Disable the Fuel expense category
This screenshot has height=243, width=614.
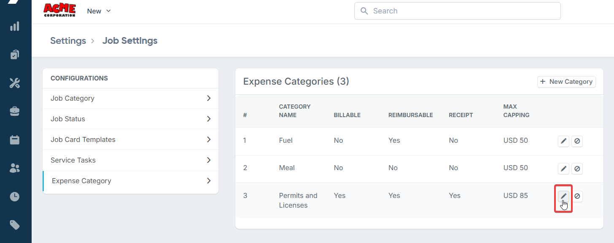tap(577, 141)
